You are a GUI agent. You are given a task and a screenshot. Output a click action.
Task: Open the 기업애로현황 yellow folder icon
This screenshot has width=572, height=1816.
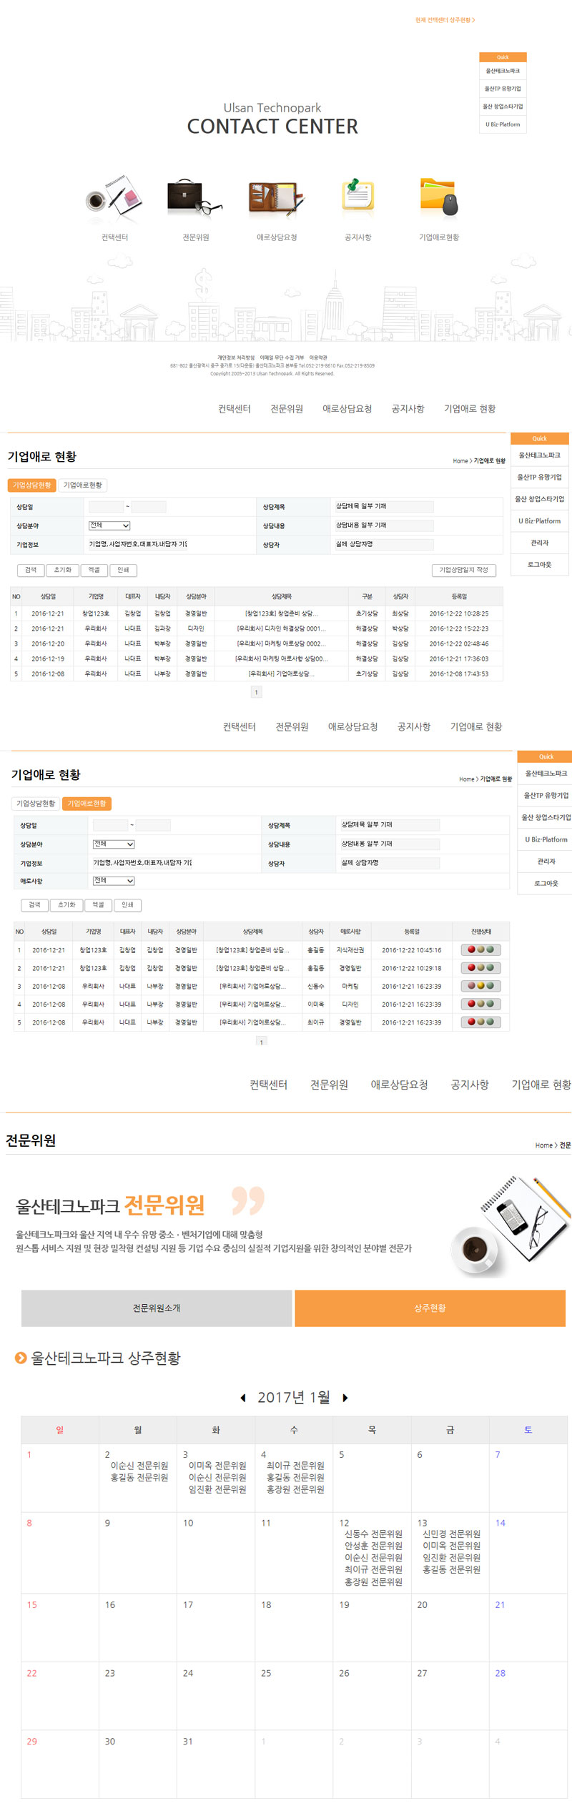point(438,197)
